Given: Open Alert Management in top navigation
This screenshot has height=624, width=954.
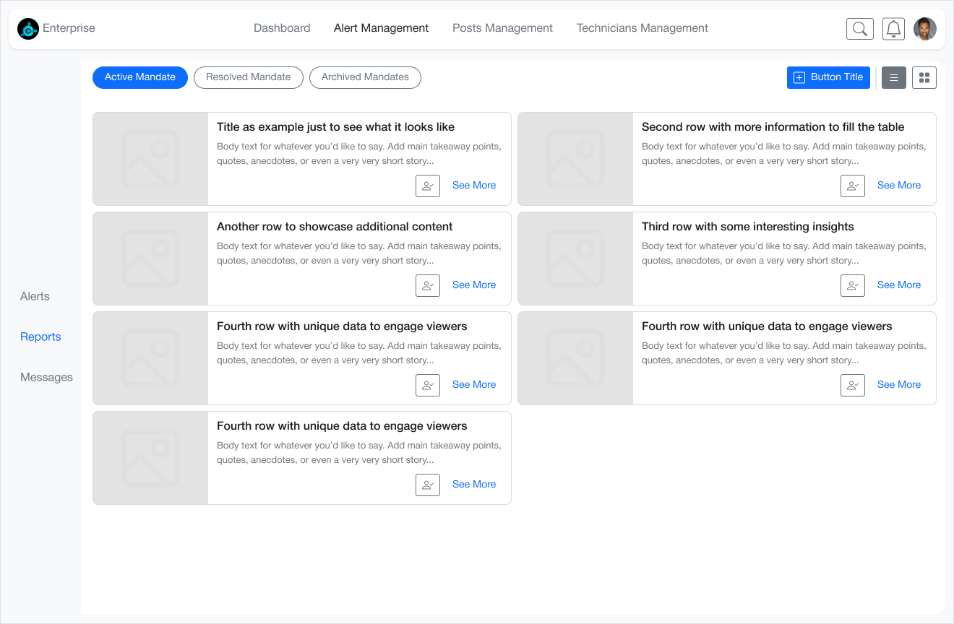Looking at the screenshot, I should (x=382, y=28).
